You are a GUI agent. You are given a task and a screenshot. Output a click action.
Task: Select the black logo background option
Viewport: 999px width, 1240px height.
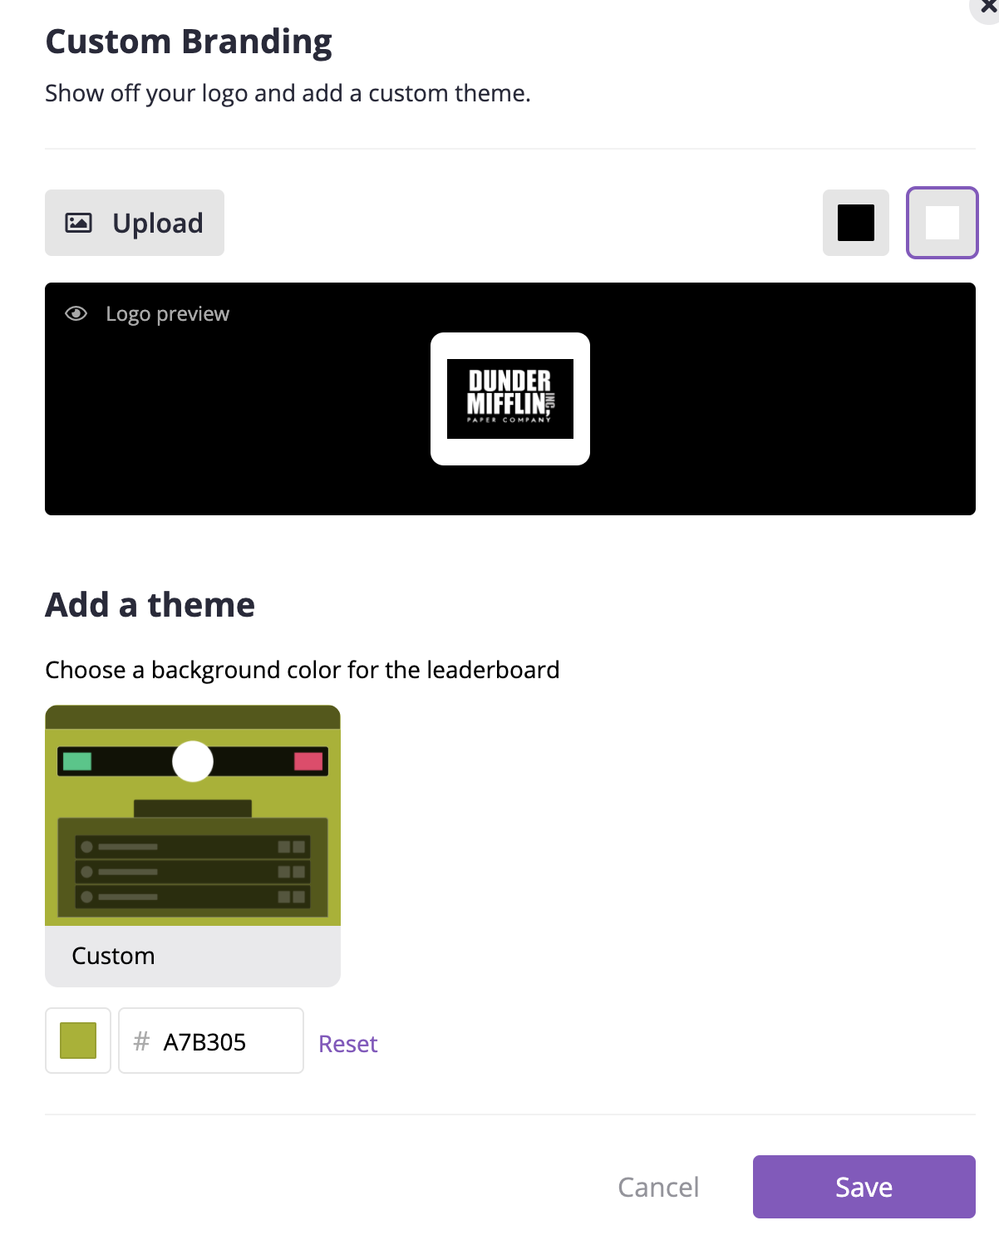tap(856, 223)
